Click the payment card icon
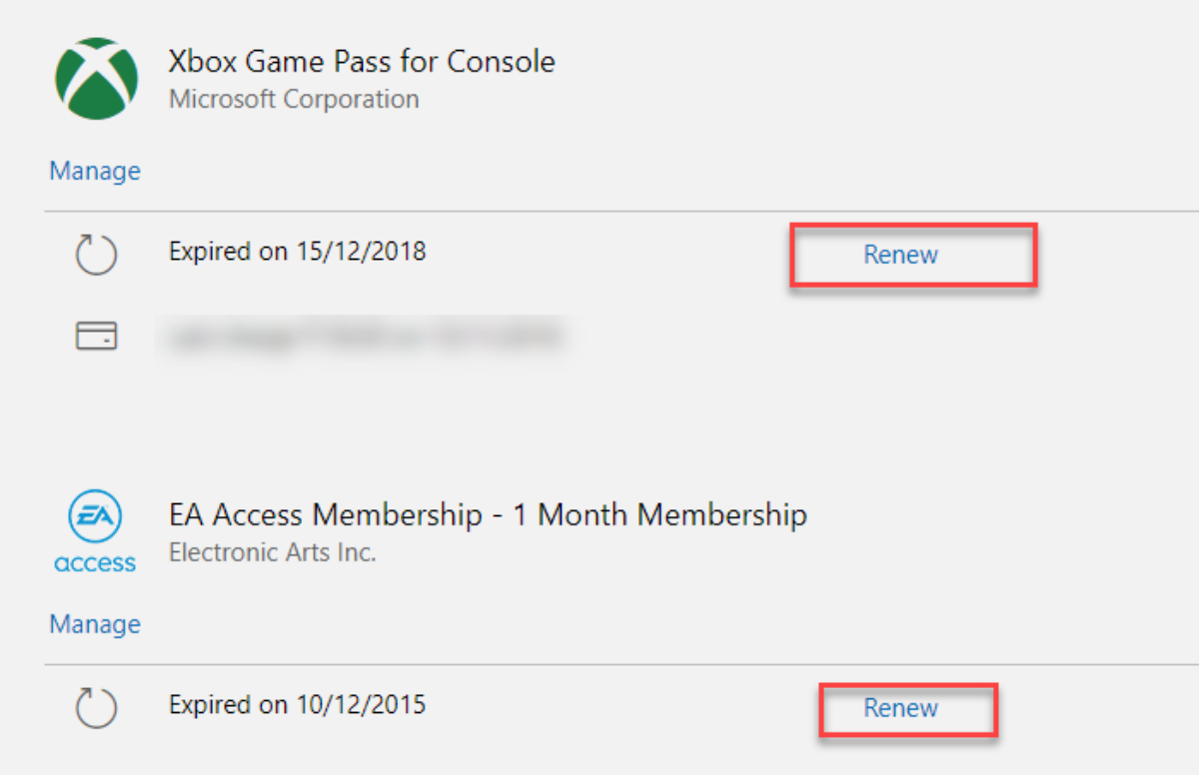 (x=97, y=337)
